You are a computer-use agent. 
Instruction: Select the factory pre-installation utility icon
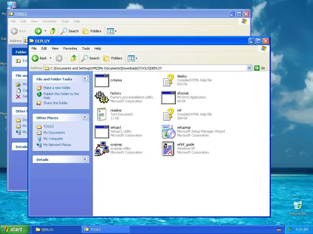click(x=102, y=97)
